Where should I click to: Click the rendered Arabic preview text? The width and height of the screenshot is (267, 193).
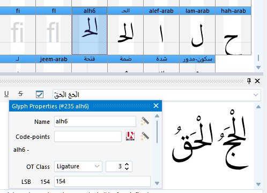coord(210,139)
